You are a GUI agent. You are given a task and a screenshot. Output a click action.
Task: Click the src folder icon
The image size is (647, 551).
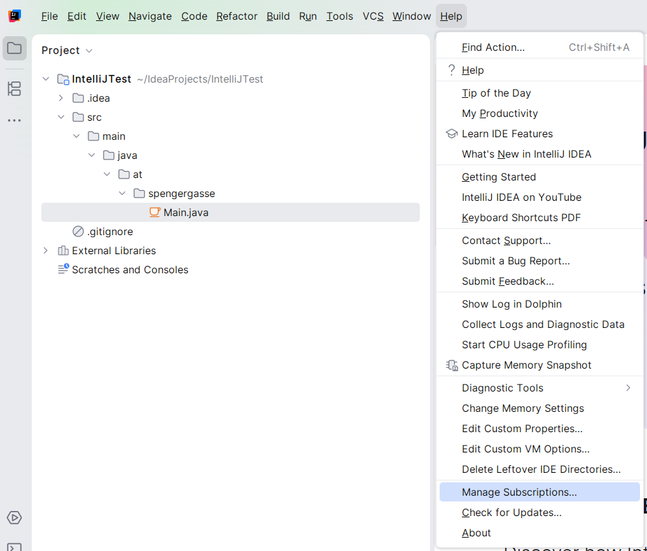78,117
